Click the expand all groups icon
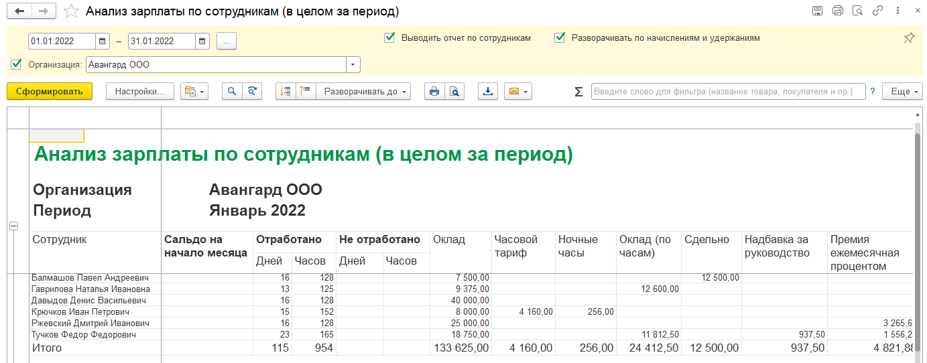Image resolution: width=927 pixels, height=363 pixels. point(286,92)
